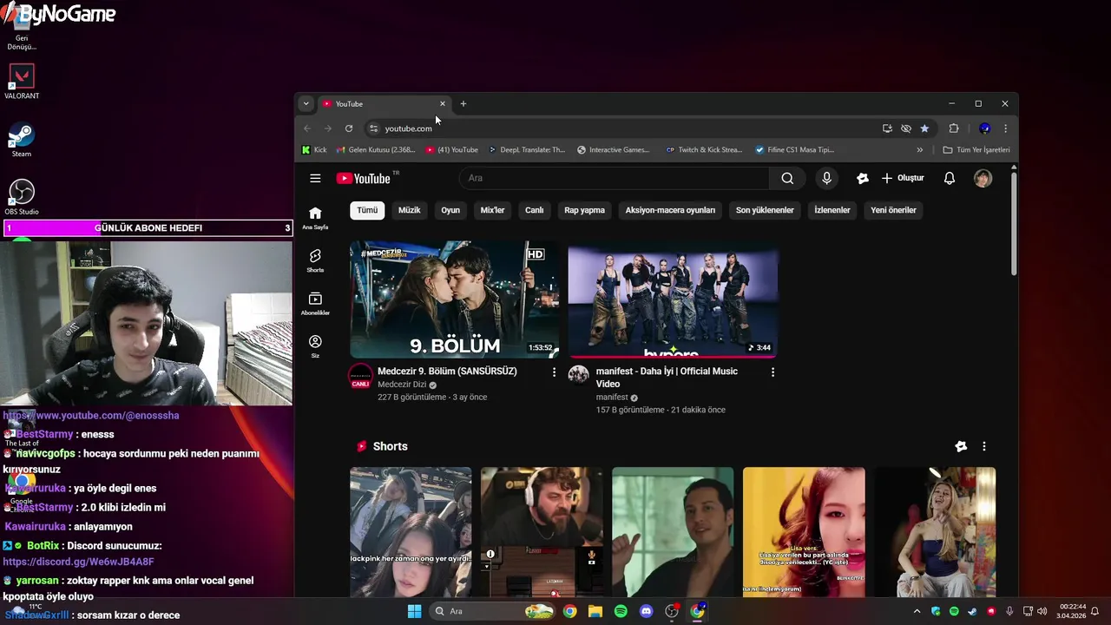The width and height of the screenshot is (1111, 625).
Task: Select Yeni öneriler filter chip
Action: pos(893,210)
